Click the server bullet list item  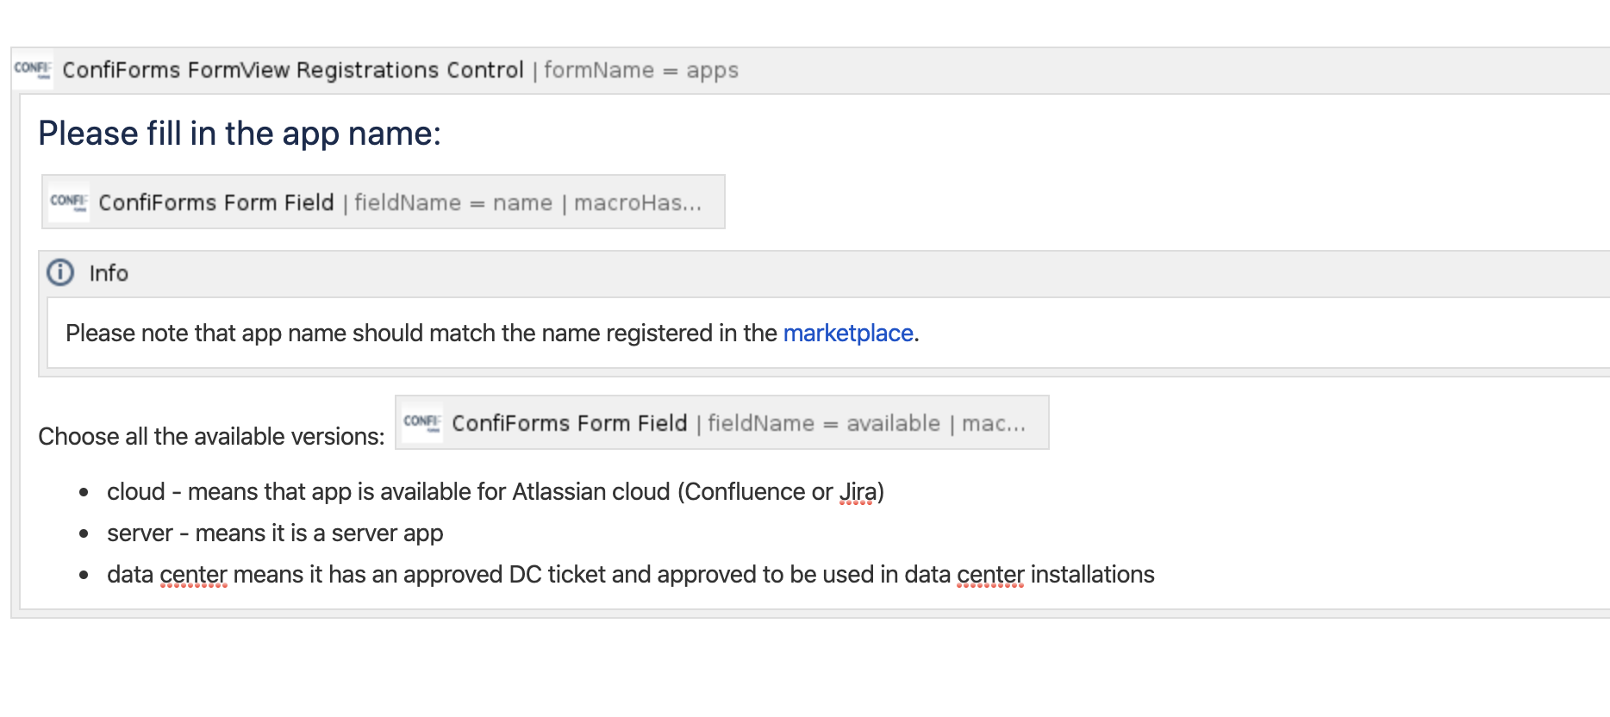275,533
